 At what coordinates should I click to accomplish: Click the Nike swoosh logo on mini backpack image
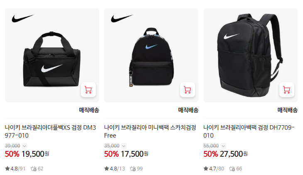(x=122, y=18)
